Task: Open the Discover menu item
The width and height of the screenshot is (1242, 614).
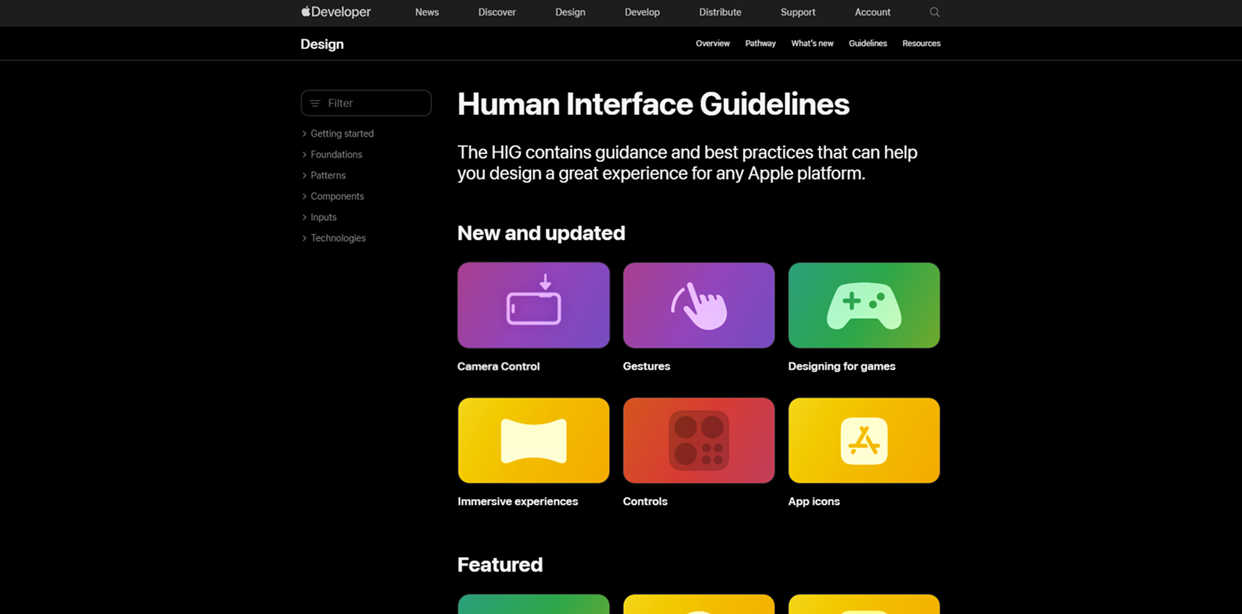Action: pyautogui.click(x=497, y=12)
